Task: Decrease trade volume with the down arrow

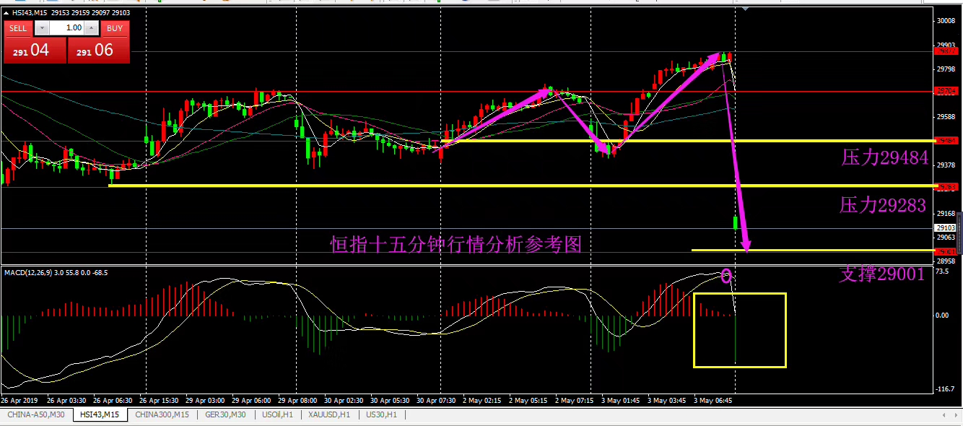Action: pos(41,28)
